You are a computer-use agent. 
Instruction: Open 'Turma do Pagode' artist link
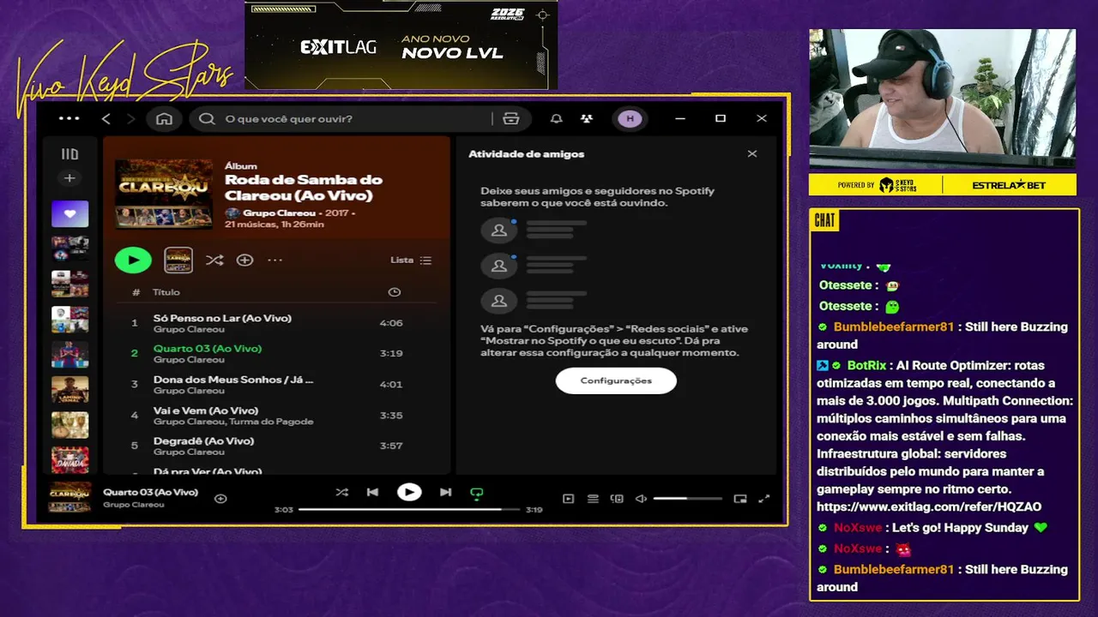(271, 422)
